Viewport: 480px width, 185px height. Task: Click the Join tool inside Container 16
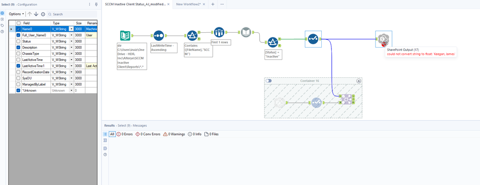click(x=346, y=99)
